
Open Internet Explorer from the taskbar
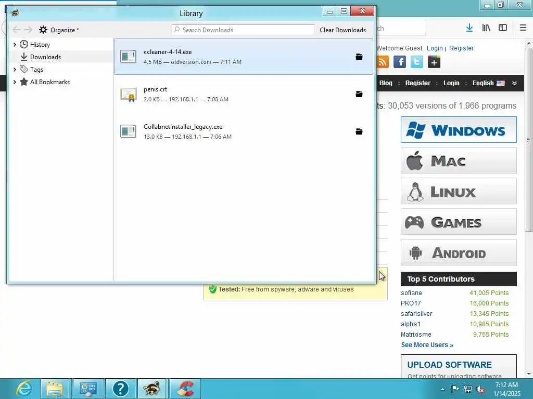24,389
